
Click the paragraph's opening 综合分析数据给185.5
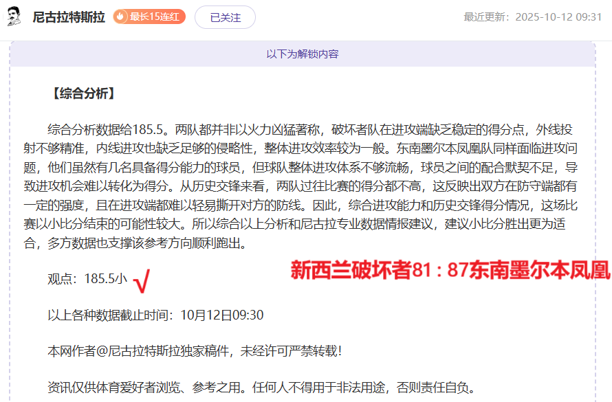[108, 129]
